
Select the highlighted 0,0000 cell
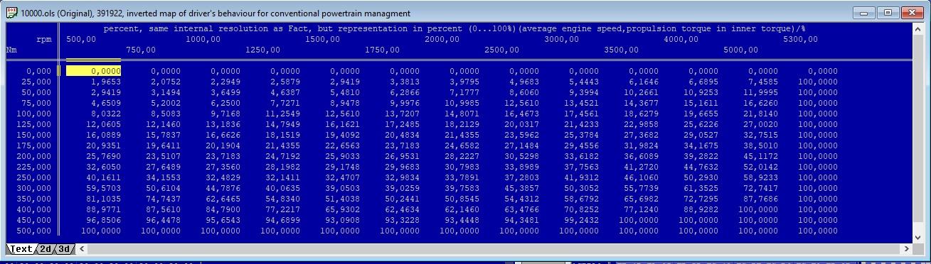coord(93,71)
